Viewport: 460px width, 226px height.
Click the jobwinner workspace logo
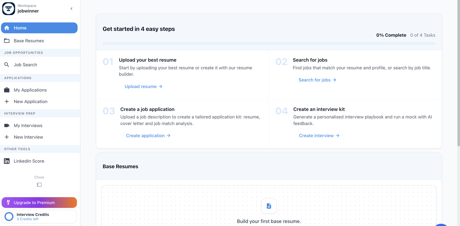click(x=9, y=9)
